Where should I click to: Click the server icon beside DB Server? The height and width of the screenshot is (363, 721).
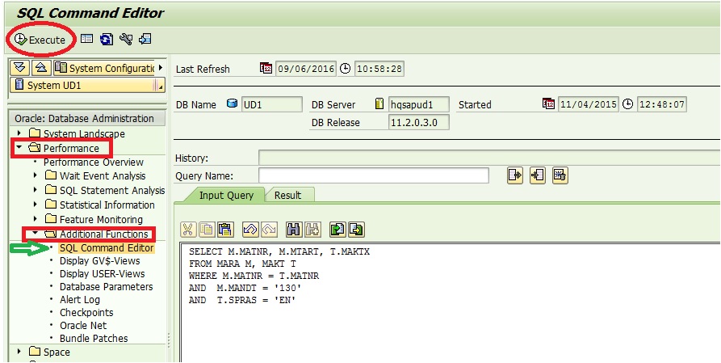tap(379, 104)
